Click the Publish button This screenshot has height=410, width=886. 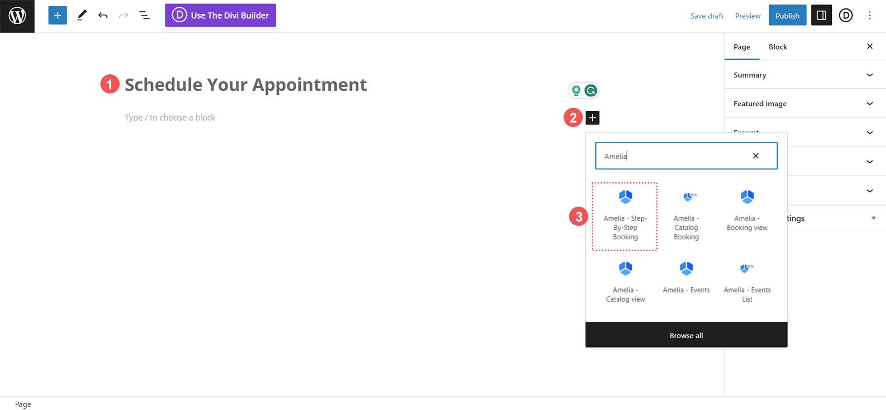click(x=787, y=15)
